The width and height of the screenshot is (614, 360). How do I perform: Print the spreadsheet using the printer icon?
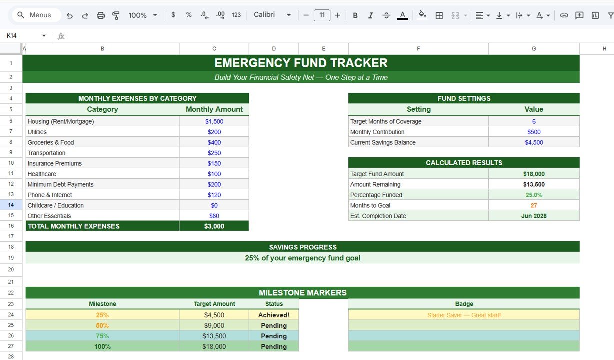click(x=100, y=15)
